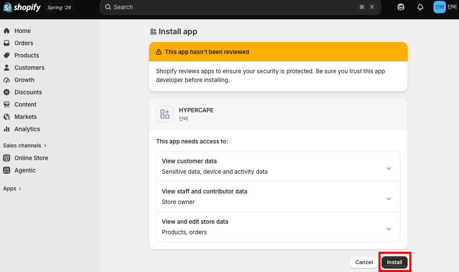Open Discounts section
This screenshot has width=459, height=272.
click(x=28, y=92)
